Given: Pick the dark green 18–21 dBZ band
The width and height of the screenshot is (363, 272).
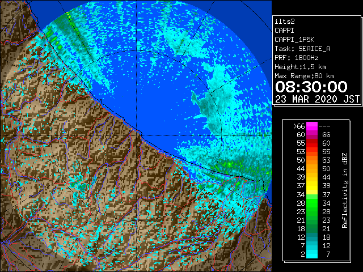Looking at the screenshot, I should coord(312,228).
